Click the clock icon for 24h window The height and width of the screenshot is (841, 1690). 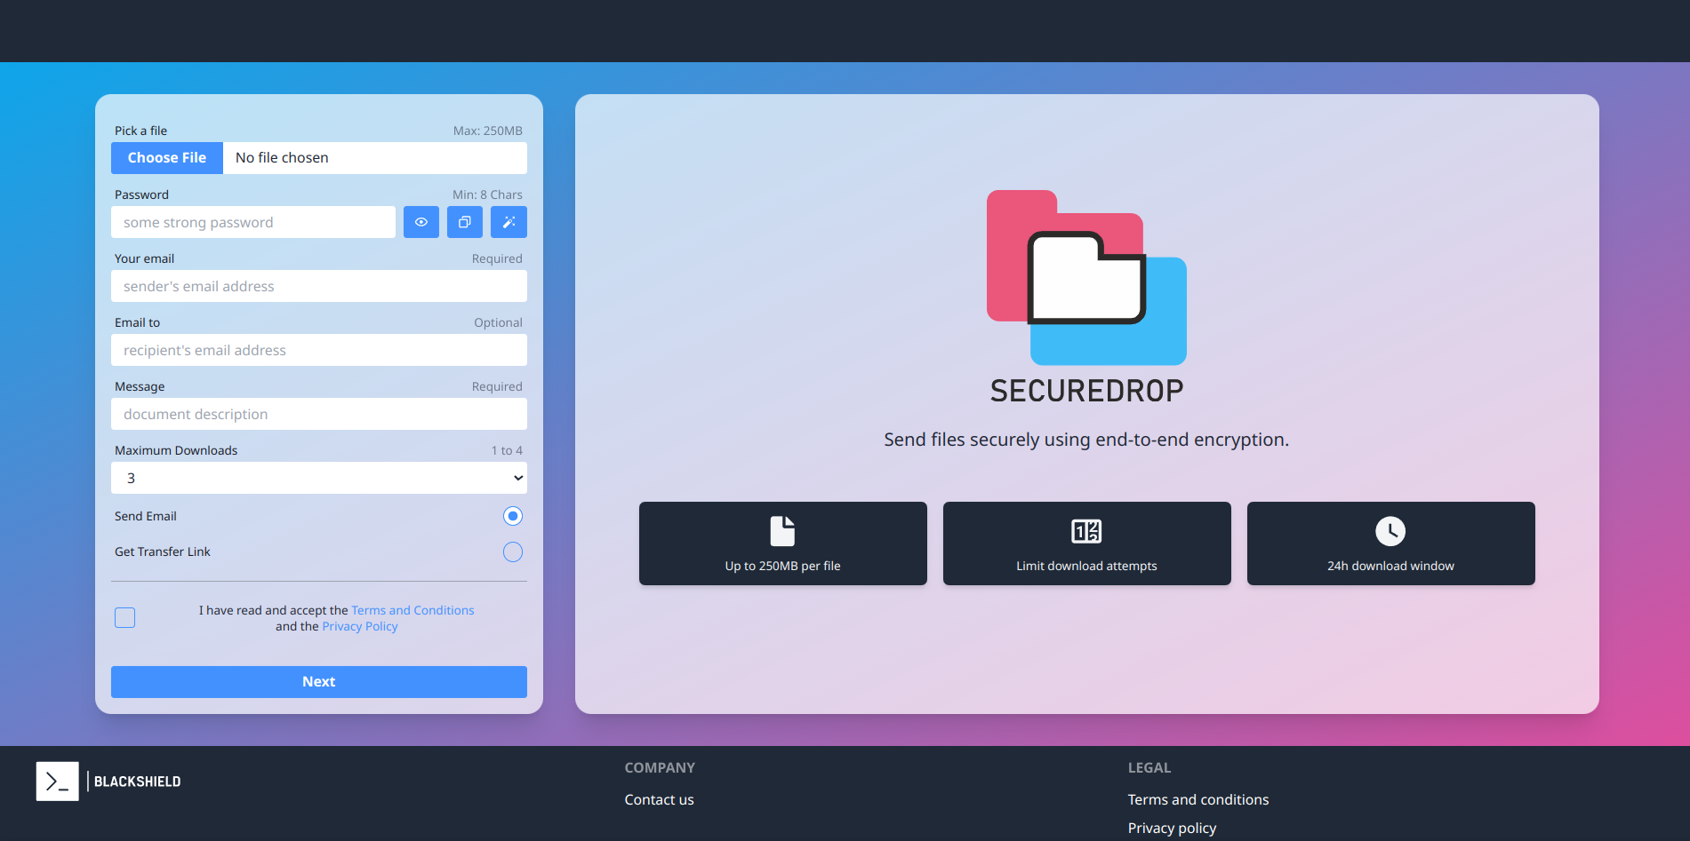coord(1390,531)
